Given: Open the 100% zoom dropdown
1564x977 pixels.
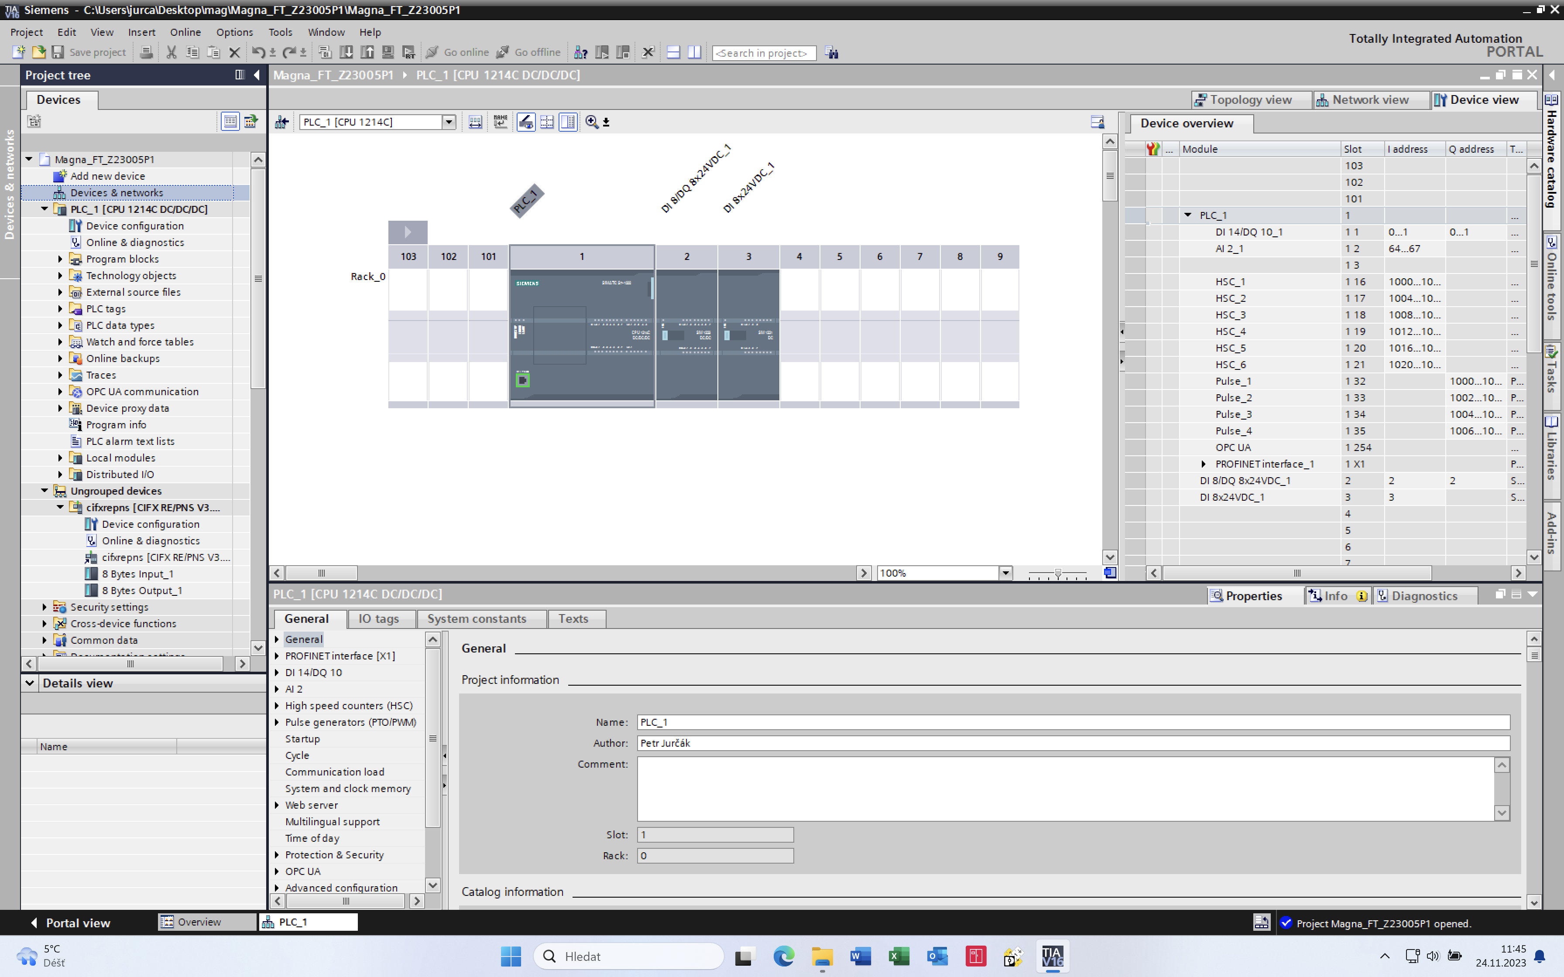Looking at the screenshot, I should coord(1005,573).
